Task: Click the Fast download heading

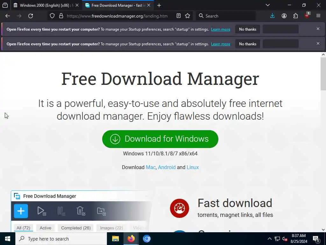Action: [235, 203]
